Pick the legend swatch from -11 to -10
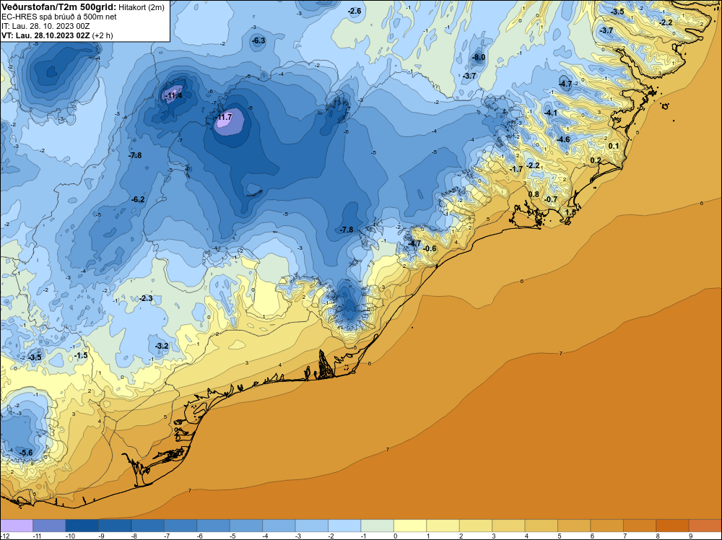Viewport: 722px width, 540px height. [x=49, y=526]
